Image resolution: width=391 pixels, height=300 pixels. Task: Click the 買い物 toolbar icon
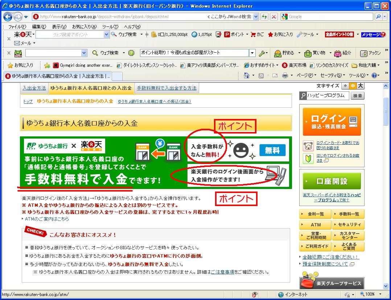click(308, 53)
